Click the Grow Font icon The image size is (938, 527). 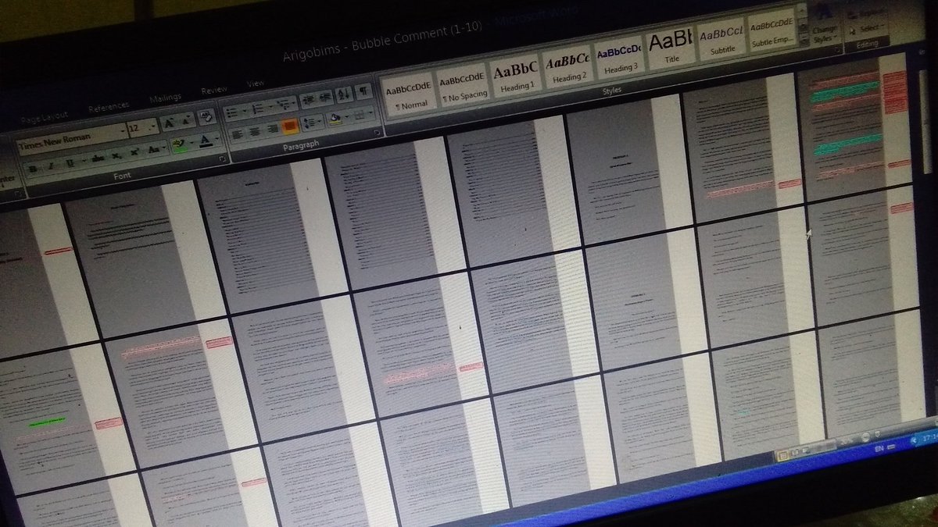tap(168, 123)
